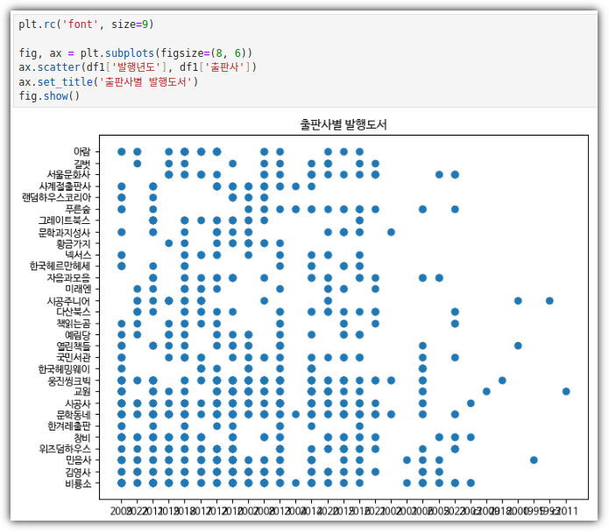The image size is (609, 532).
Task: Click the y-axis label 한국헤밍웨이
Action: [65, 368]
